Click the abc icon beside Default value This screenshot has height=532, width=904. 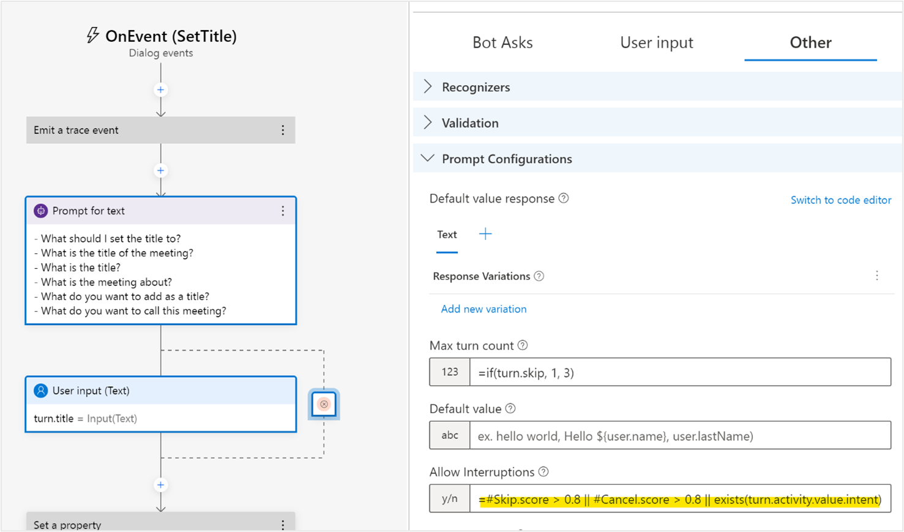coord(450,435)
